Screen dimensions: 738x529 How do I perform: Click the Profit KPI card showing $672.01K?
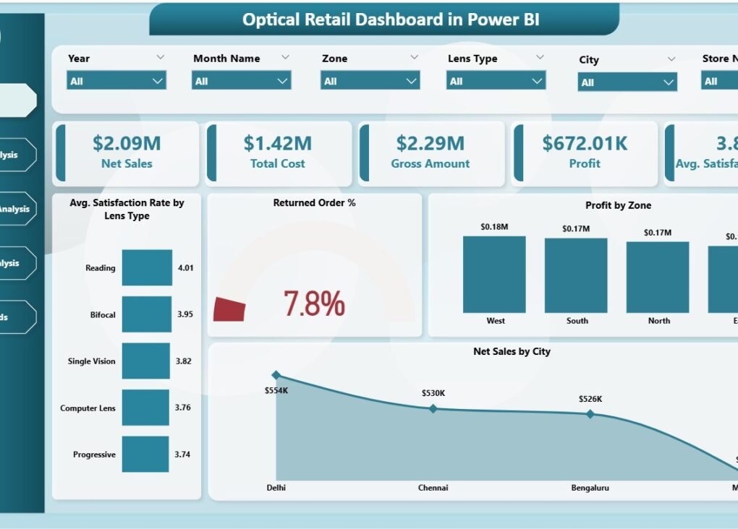[584, 152]
